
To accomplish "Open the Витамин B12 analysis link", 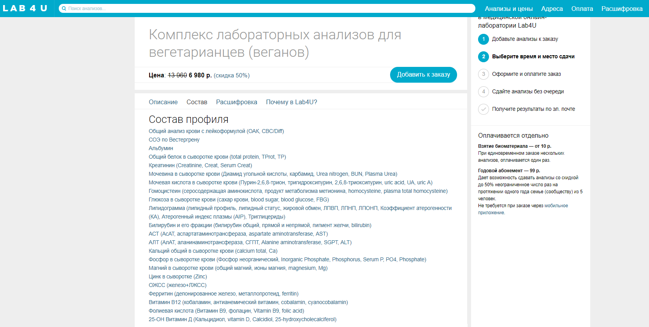I will 248,303.
